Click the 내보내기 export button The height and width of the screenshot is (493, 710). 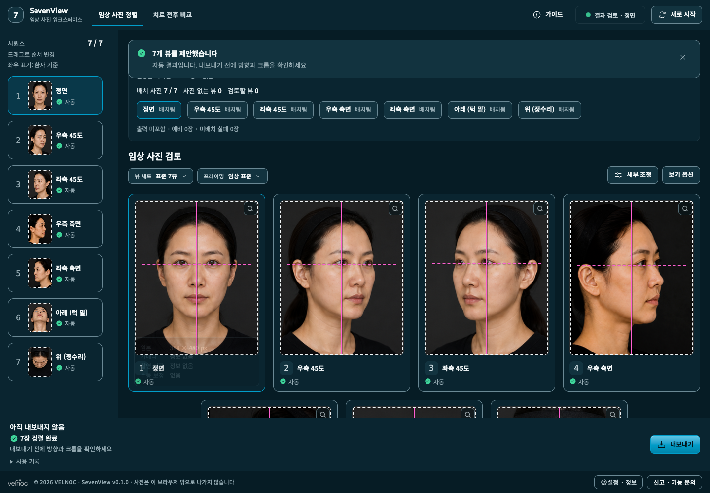(x=675, y=444)
